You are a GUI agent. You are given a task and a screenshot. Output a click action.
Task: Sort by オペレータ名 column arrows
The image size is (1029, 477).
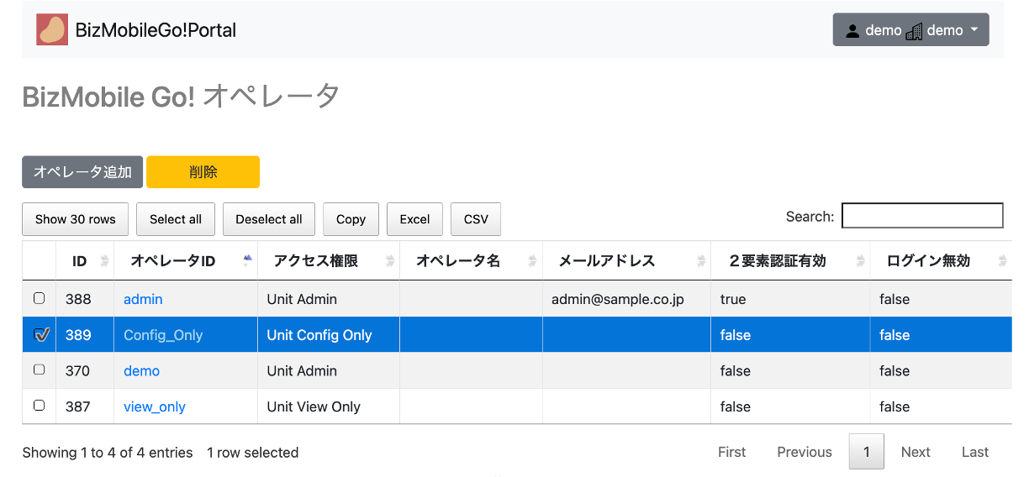pyautogui.click(x=533, y=261)
